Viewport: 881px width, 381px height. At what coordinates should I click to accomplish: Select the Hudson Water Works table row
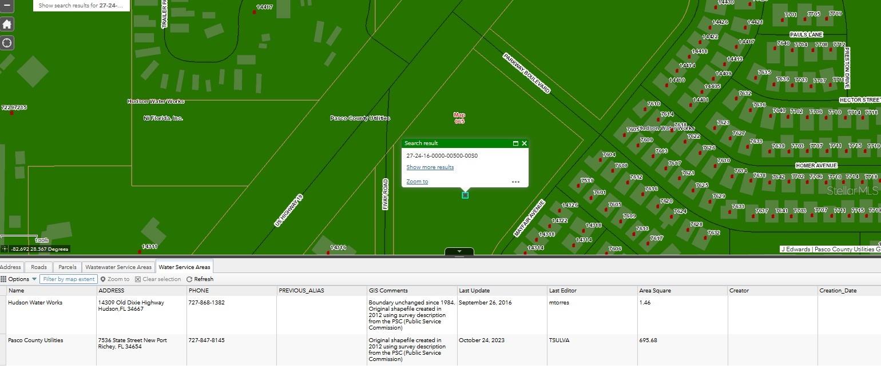tap(51, 314)
